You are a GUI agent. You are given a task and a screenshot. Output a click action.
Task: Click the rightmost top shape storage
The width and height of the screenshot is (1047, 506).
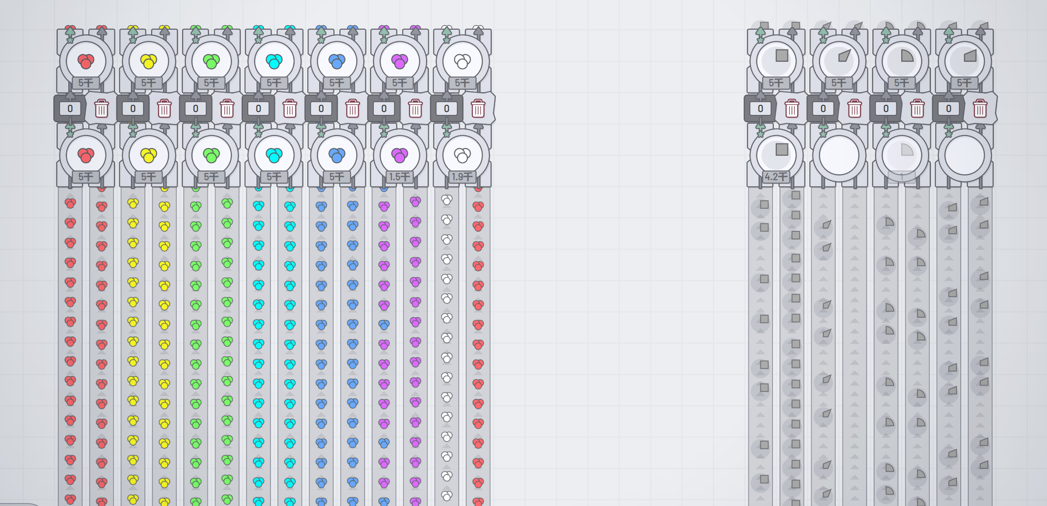964,61
